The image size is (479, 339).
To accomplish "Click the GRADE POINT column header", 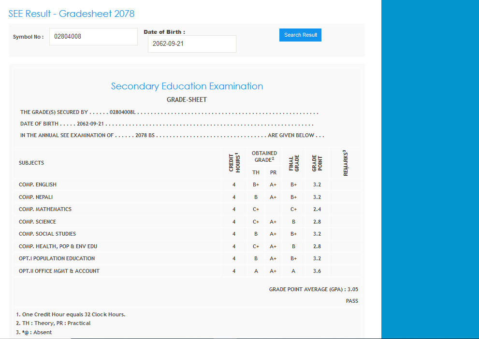I will (317, 163).
